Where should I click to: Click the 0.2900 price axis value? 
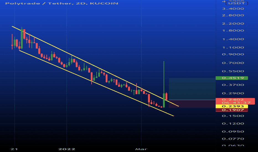point(233,93)
